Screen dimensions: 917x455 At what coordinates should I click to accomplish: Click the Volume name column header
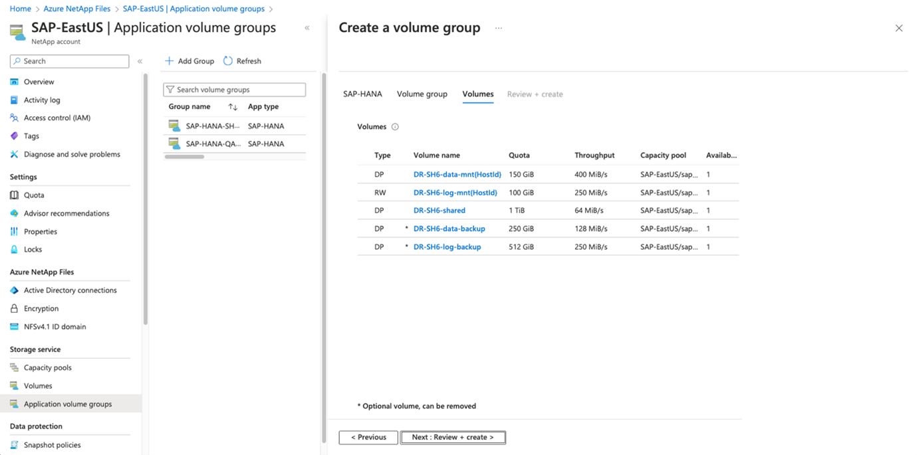pyautogui.click(x=437, y=155)
